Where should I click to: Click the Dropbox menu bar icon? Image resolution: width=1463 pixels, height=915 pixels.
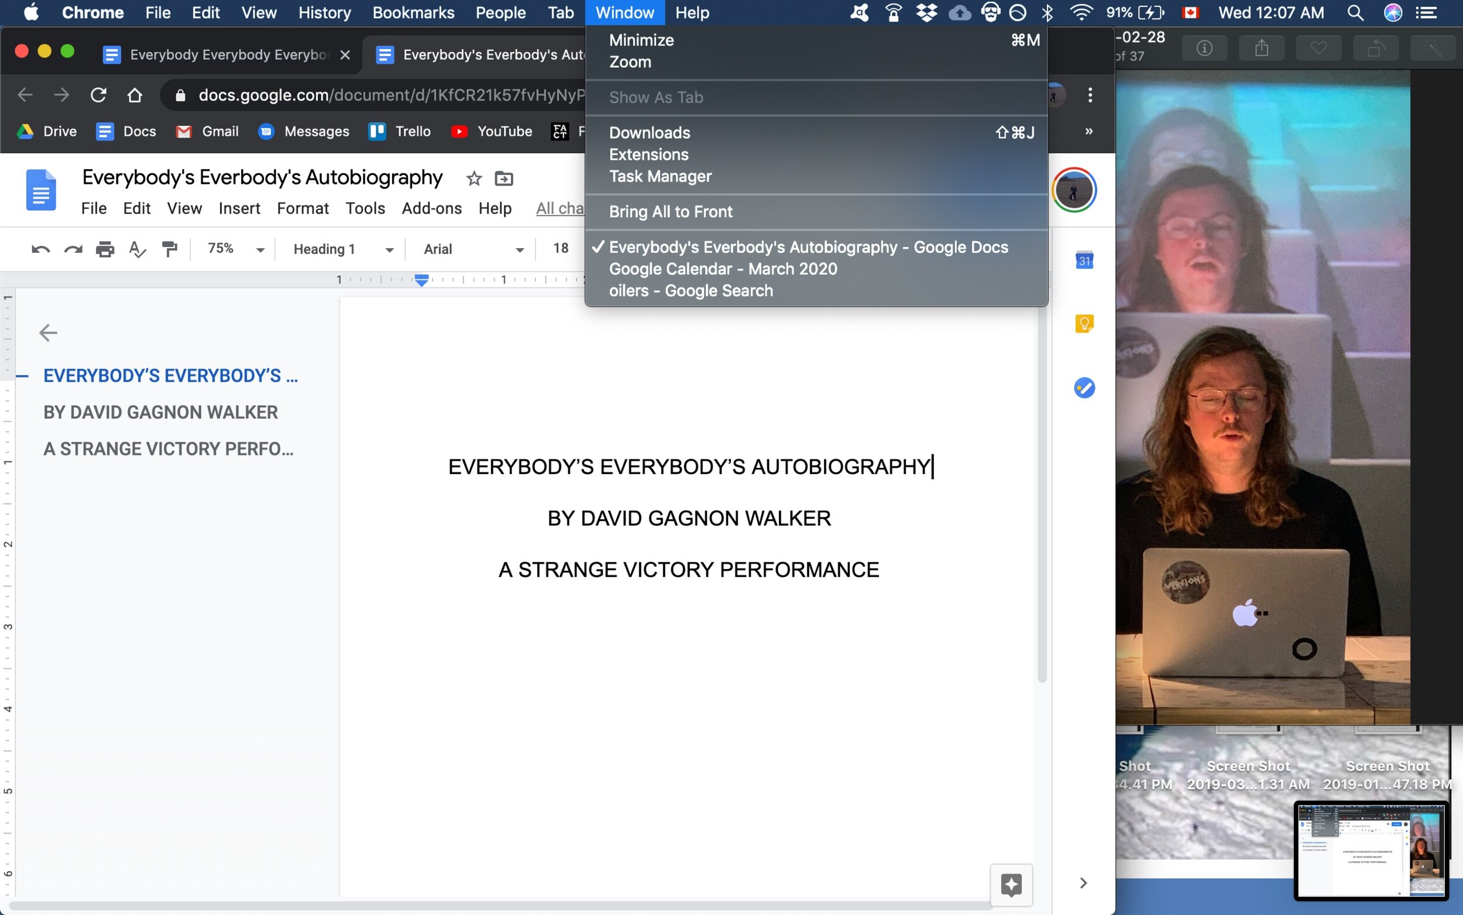point(926,13)
